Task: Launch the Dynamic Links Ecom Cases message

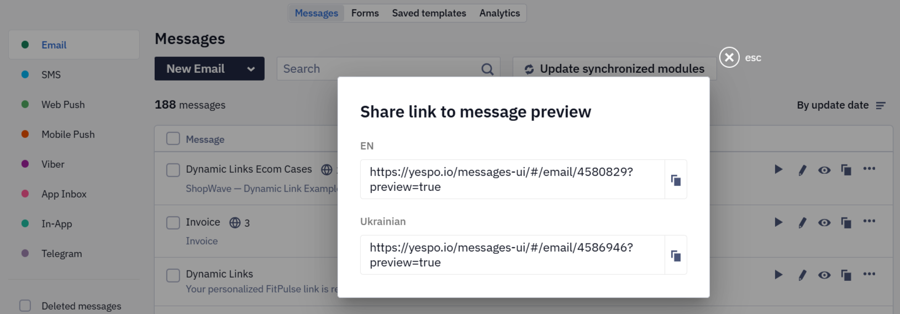Action: [x=778, y=169]
